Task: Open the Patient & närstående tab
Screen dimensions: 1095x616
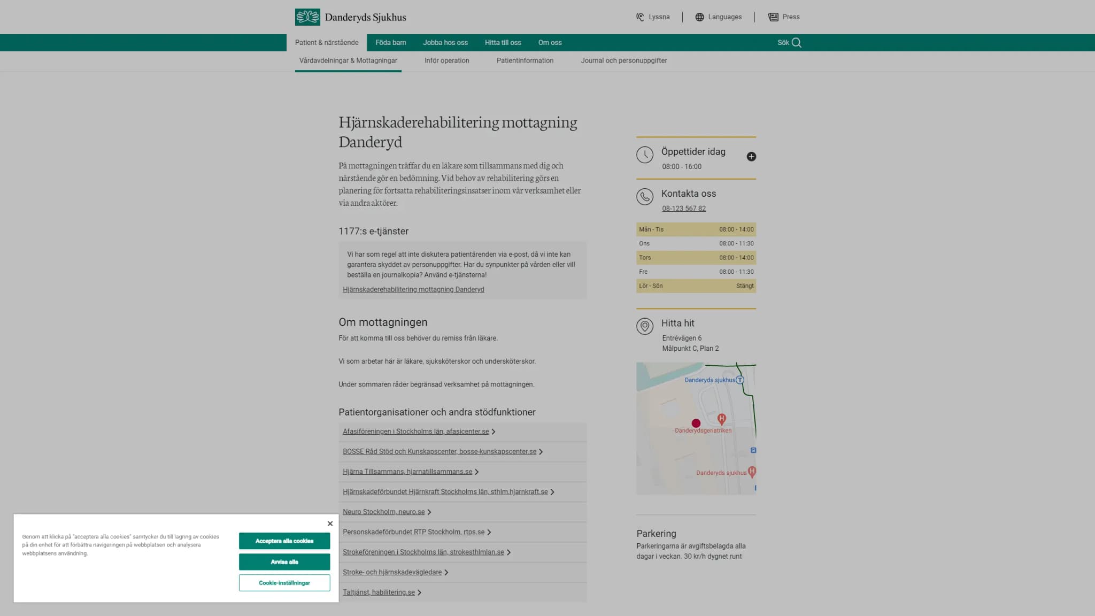Action: (327, 43)
